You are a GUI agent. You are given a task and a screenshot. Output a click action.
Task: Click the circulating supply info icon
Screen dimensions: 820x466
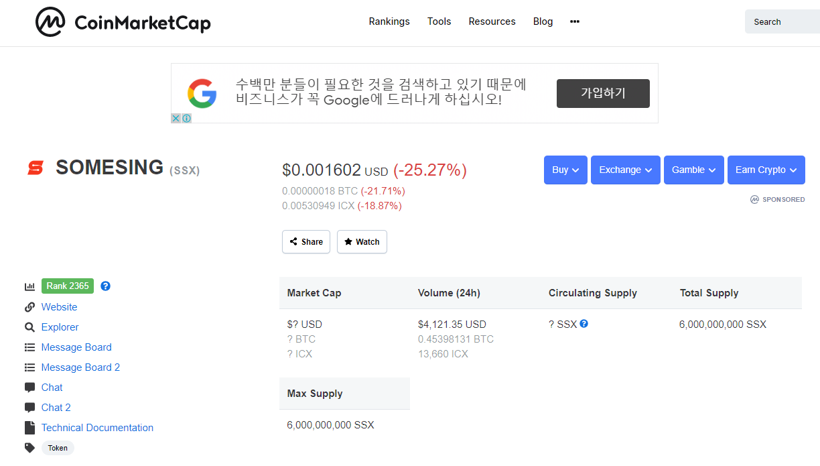584,323
